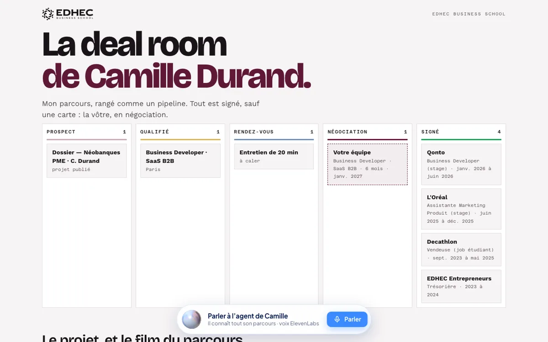The width and height of the screenshot is (548, 342).
Task: Click 'Vendeuse (job étudiant)' description text
Action: click(460, 254)
